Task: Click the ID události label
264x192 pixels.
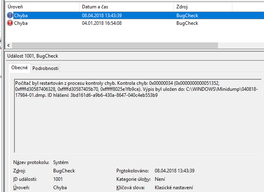Action: point(25,179)
